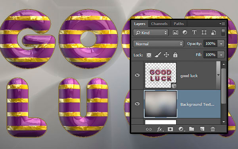Click the layers list scroll down arrow

(x=224, y=122)
